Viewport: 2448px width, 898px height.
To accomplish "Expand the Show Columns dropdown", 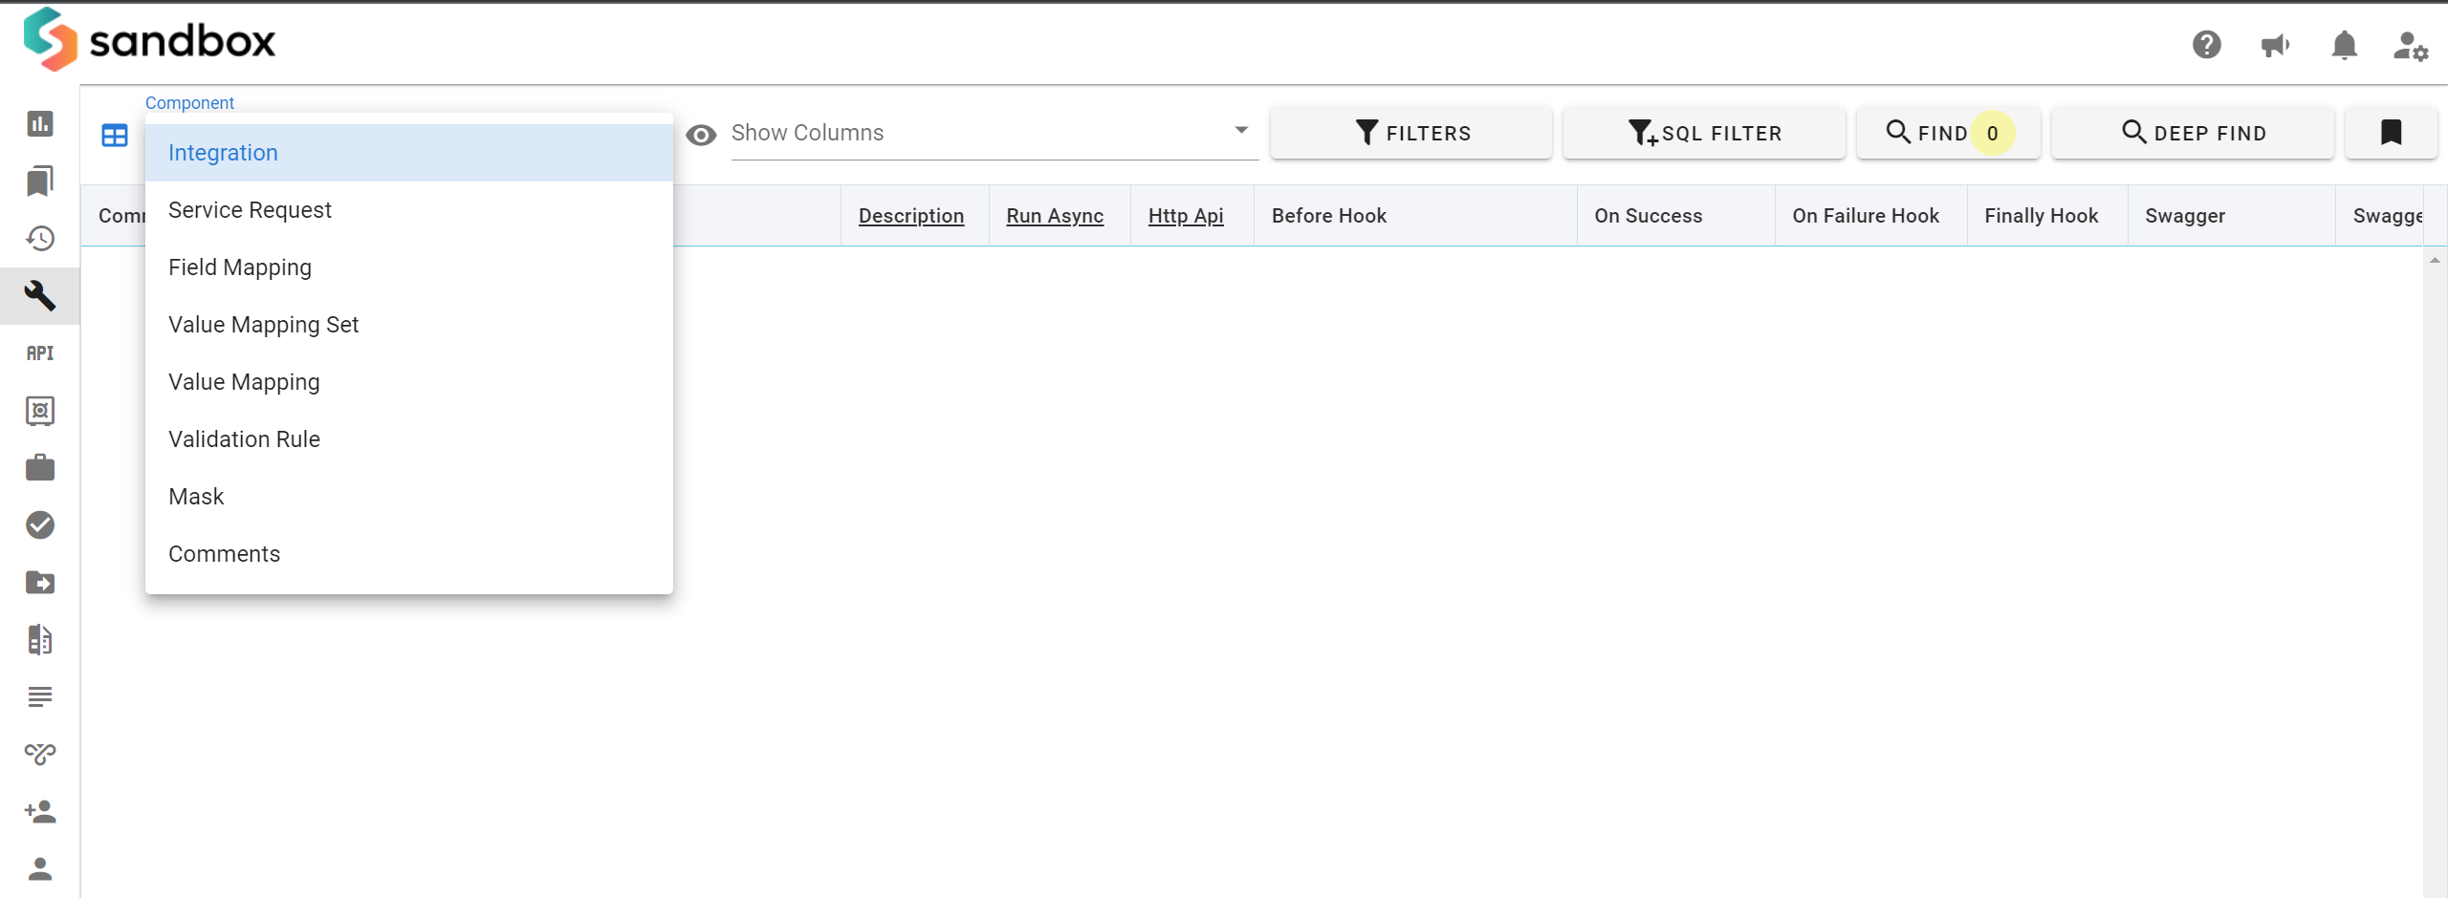I will coord(1240,131).
